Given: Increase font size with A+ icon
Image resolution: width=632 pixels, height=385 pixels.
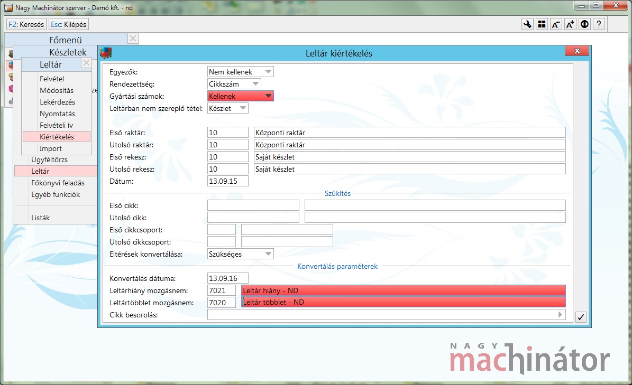Looking at the screenshot, I should coord(570,24).
